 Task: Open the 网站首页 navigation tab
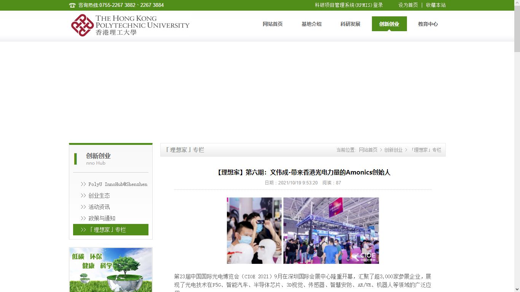(x=273, y=24)
